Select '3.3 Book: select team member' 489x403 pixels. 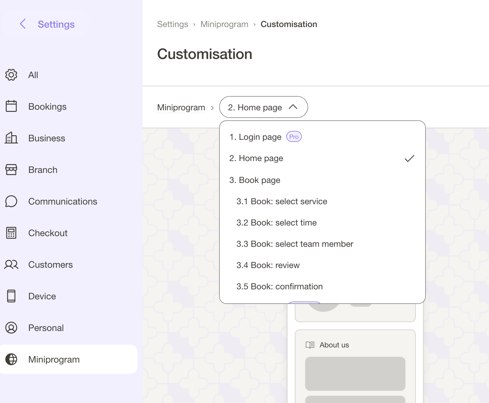322,244
